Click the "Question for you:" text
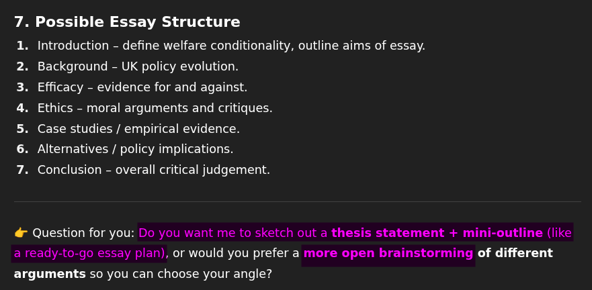The image size is (592, 290). [83, 234]
